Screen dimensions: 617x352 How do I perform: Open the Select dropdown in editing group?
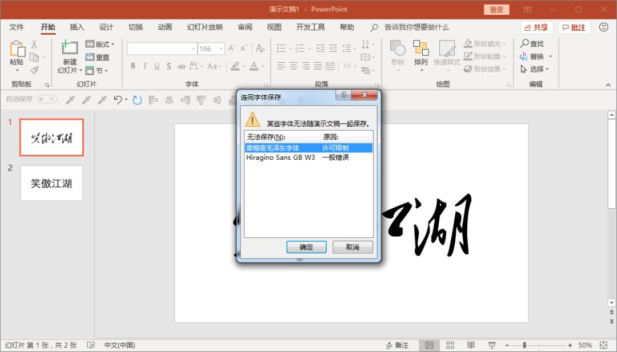click(535, 69)
